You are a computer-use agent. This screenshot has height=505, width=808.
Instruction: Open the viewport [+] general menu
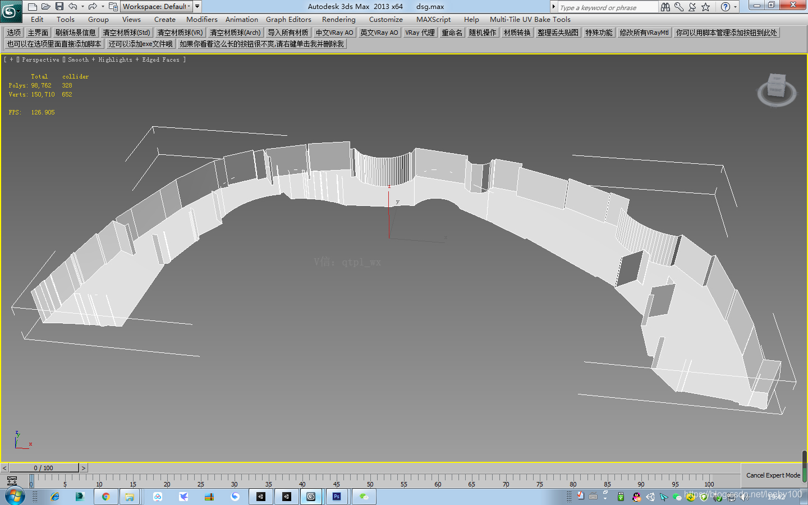point(11,59)
